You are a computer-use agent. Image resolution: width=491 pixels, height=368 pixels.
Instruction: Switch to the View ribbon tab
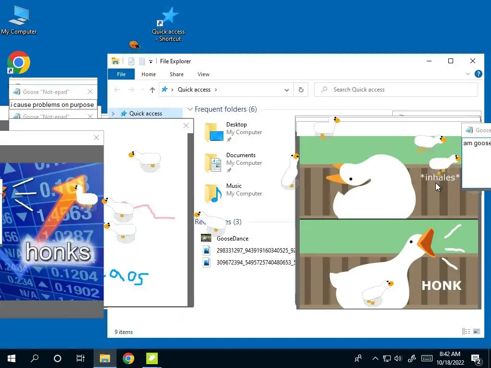(203, 74)
